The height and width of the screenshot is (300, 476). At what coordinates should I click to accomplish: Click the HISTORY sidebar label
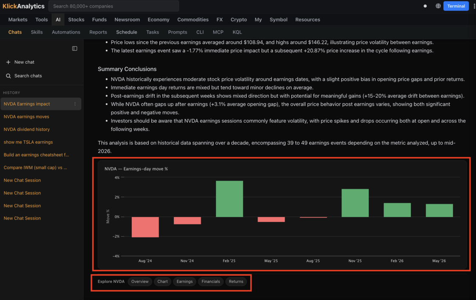(x=11, y=93)
